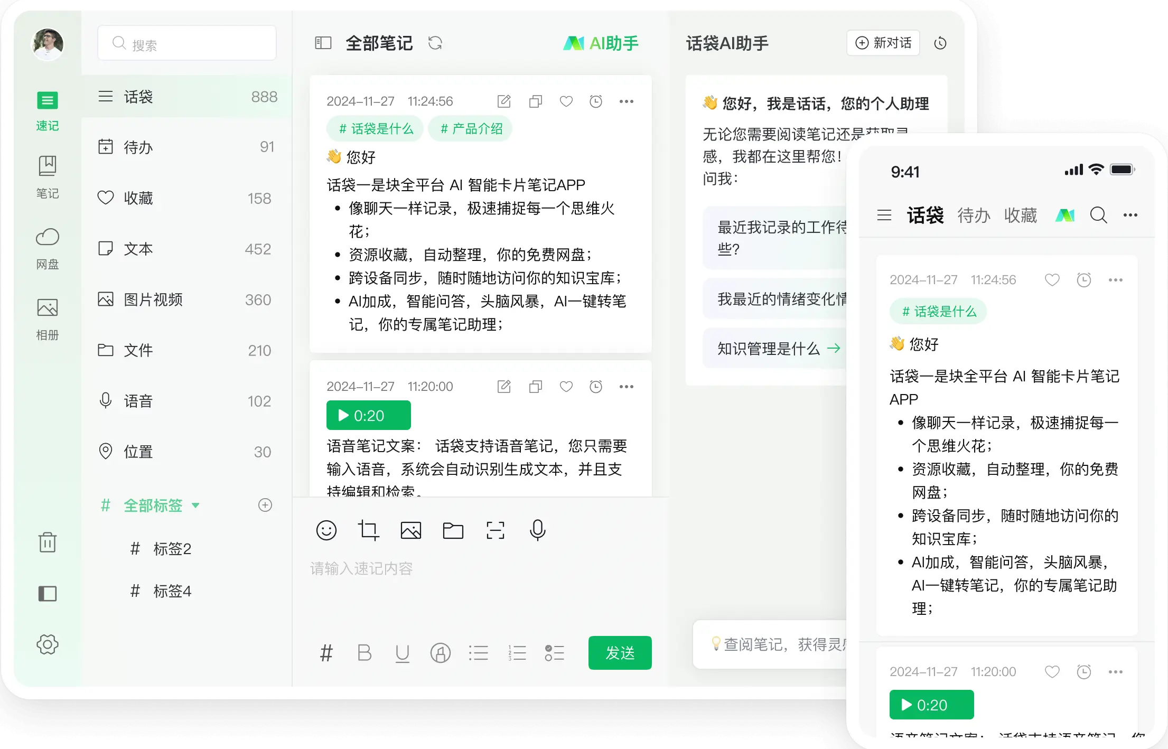Toggle underline formatting in bottom toolbar
This screenshot has width=1168, height=749.
point(403,653)
